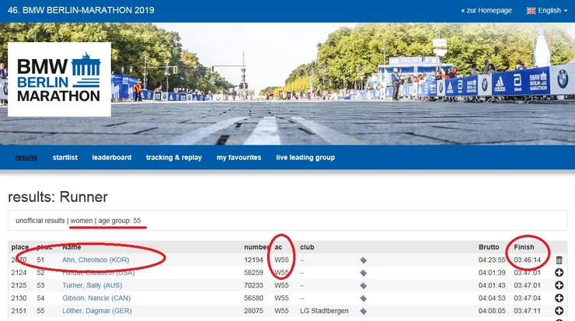Select finish time 03:47:11
This screenshot has height=321, width=575.
point(527,311)
